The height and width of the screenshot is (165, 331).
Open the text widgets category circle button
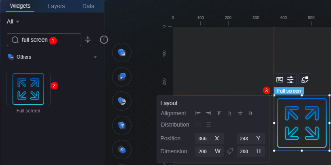[x=122, y=125]
